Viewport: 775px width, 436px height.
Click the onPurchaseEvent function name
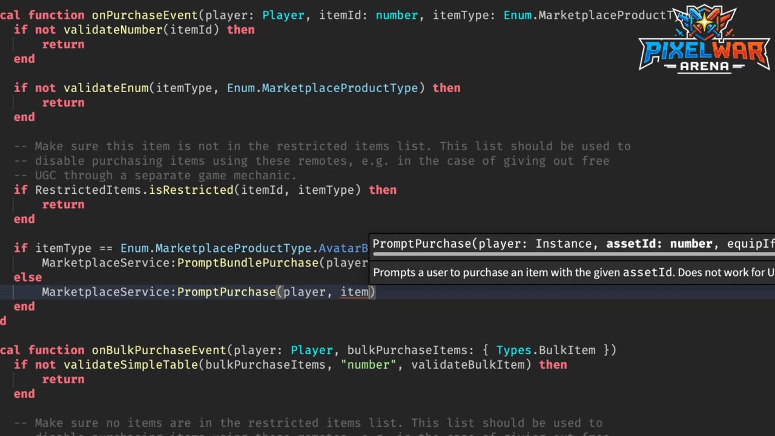145,15
